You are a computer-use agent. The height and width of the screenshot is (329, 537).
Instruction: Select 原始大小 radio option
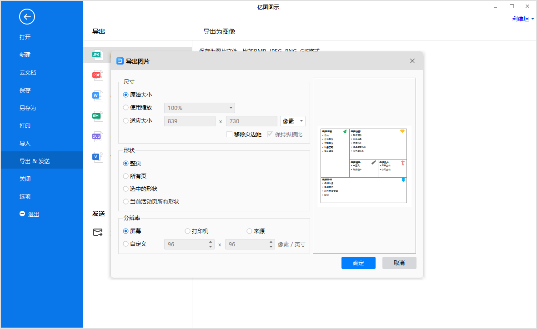pyautogui.click(x=125, y=95)
